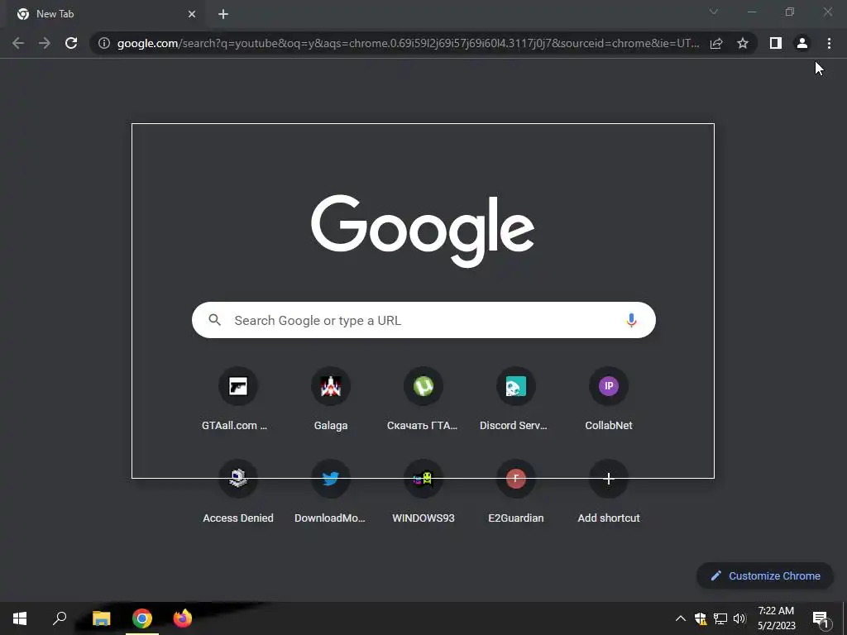Click the Customize Chrome button
Screen dimensions: 847x635
click(765, 575)
